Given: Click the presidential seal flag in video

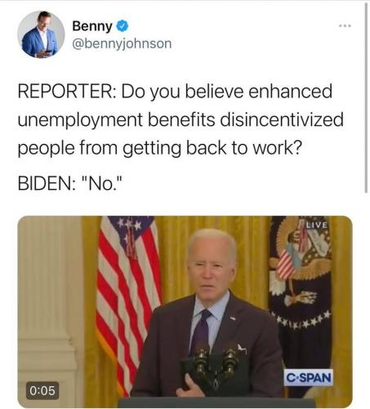Looking at the screenshot, I should (301, 289).
